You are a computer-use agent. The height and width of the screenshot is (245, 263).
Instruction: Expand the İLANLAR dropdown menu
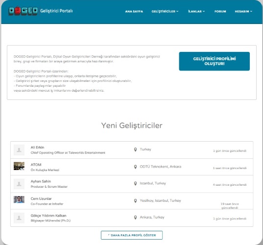(x=196, y=11)
